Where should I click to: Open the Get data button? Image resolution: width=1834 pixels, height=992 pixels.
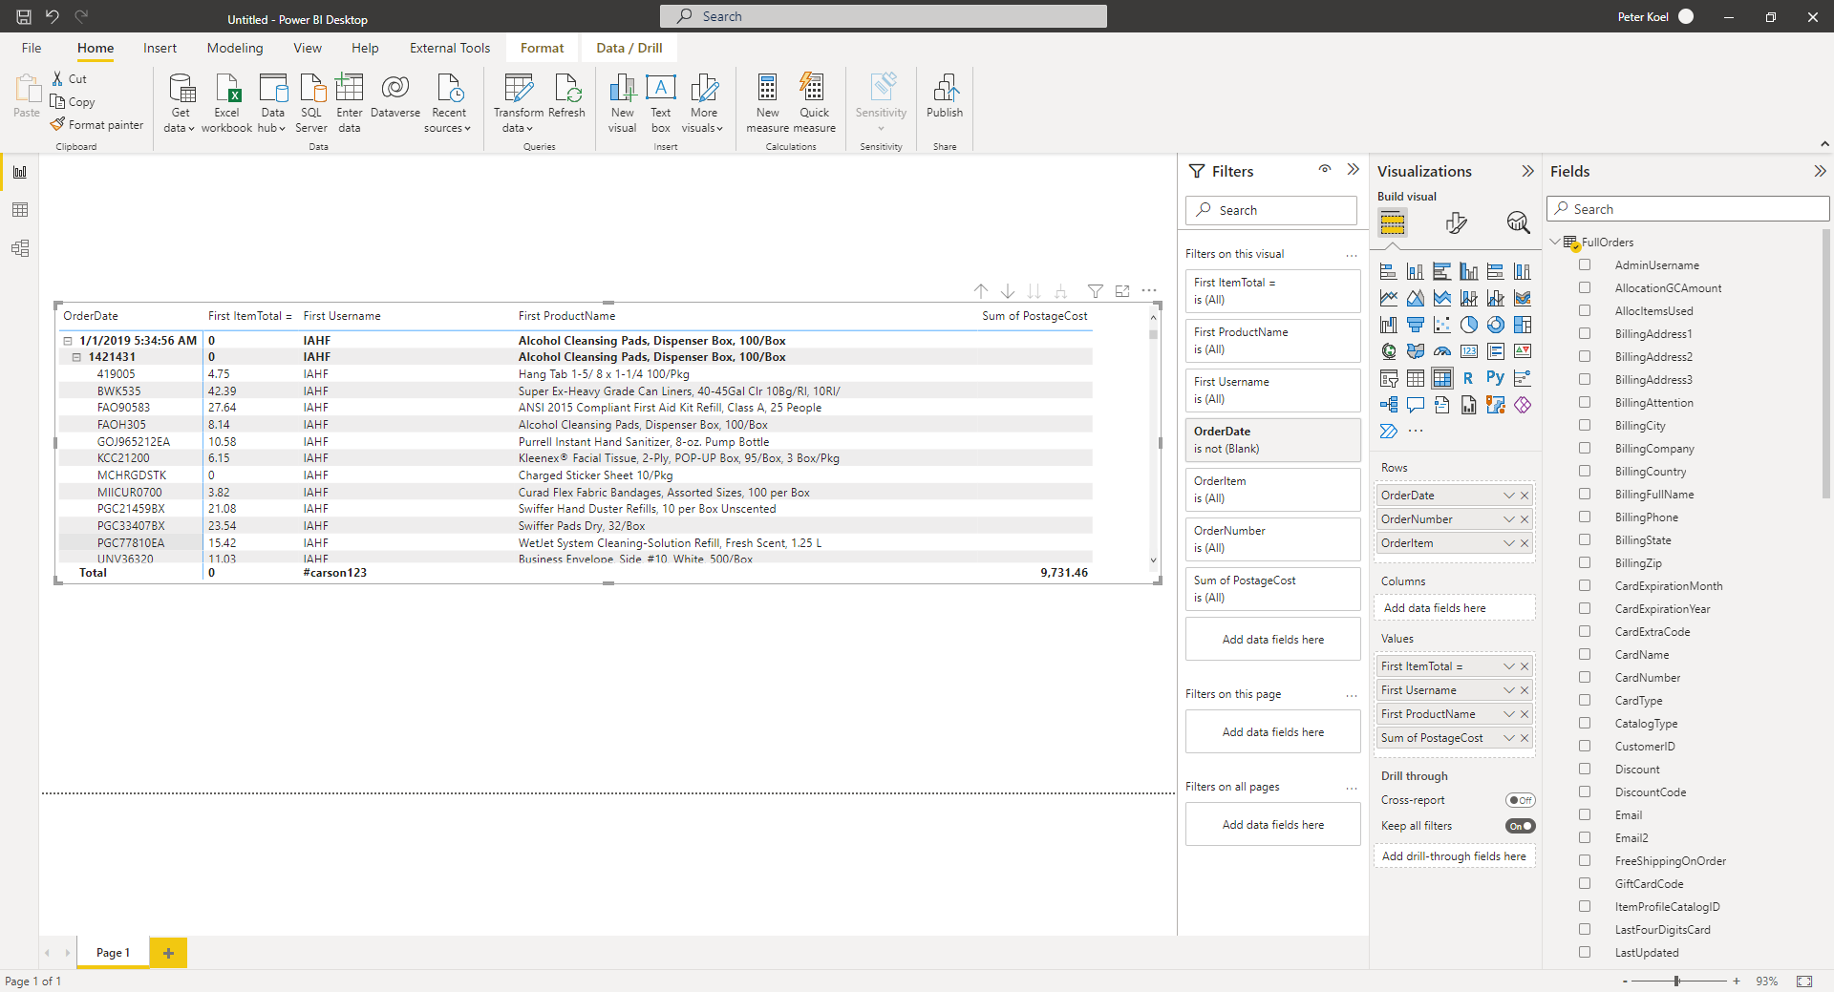pyautogui.click(x=180, y=103)
